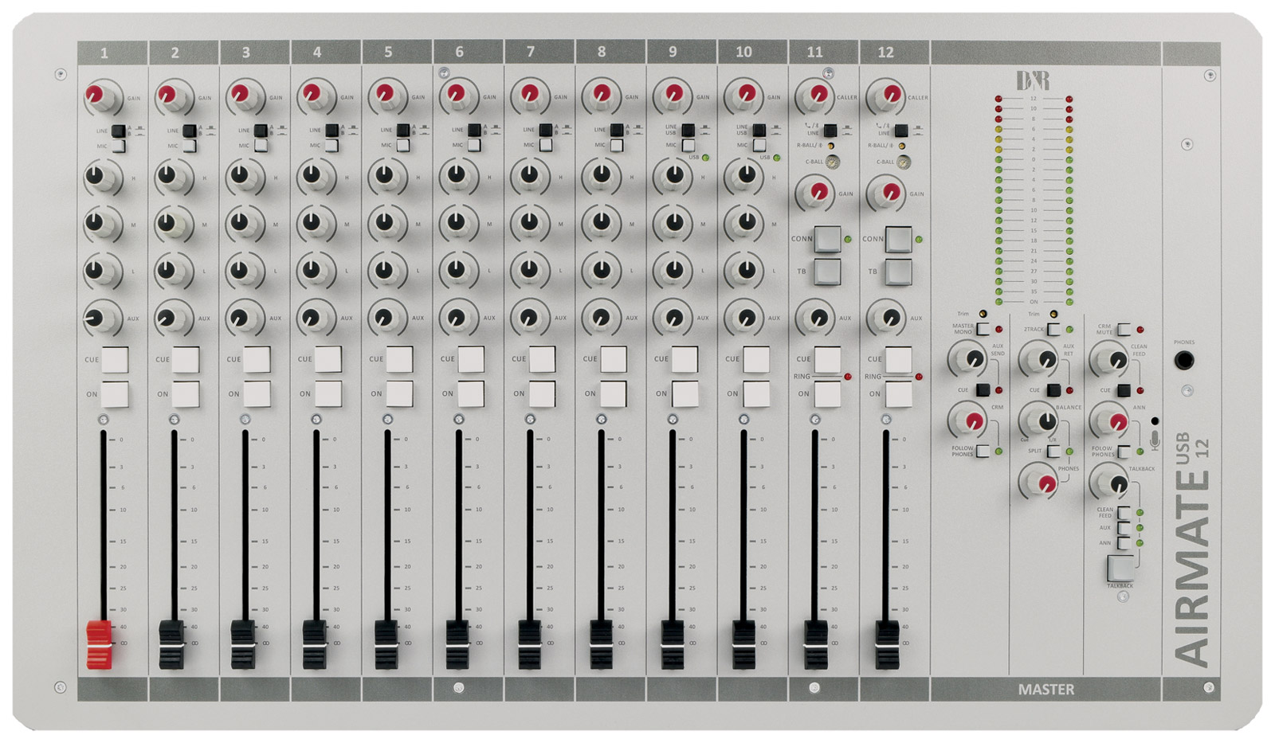This screenshot has width=1275, height=743.
Task: Toggle the MASTER MONO switch
Action: (983, 329)
